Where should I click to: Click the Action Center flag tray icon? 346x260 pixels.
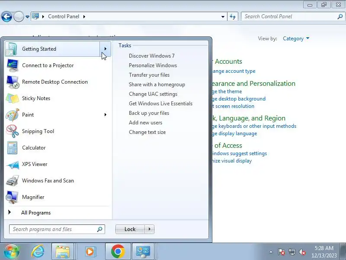pos(282,252)
